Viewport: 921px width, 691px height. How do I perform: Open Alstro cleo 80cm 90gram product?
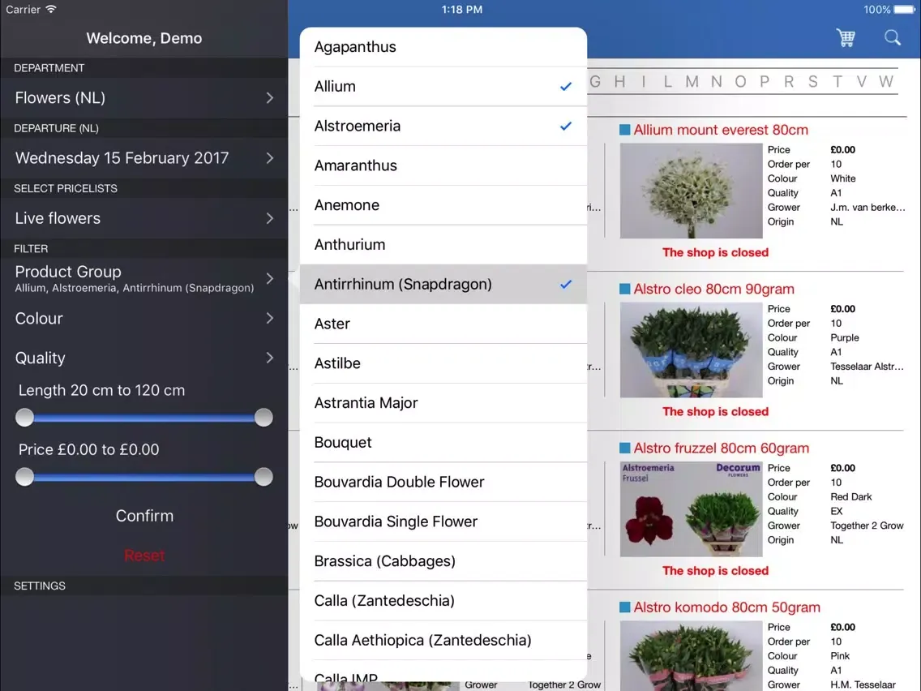click(x=713, y=289)
